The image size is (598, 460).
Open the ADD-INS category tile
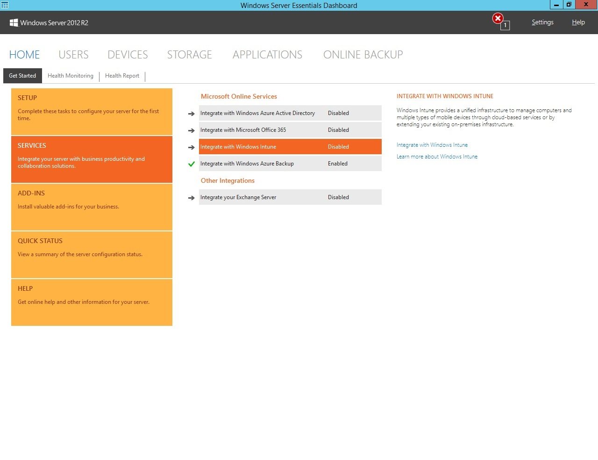point(92,207)
